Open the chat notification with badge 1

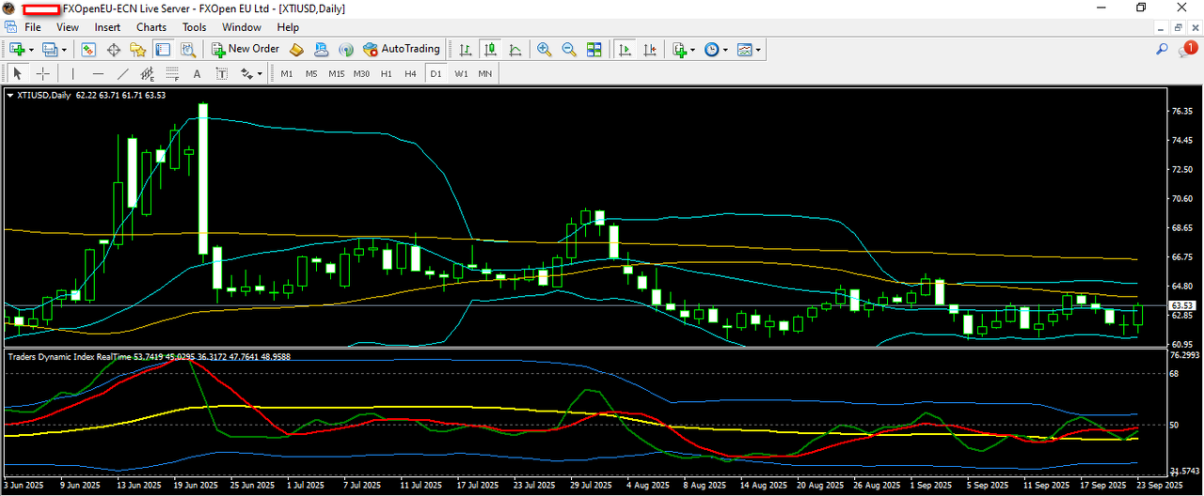pos(1189,49)
